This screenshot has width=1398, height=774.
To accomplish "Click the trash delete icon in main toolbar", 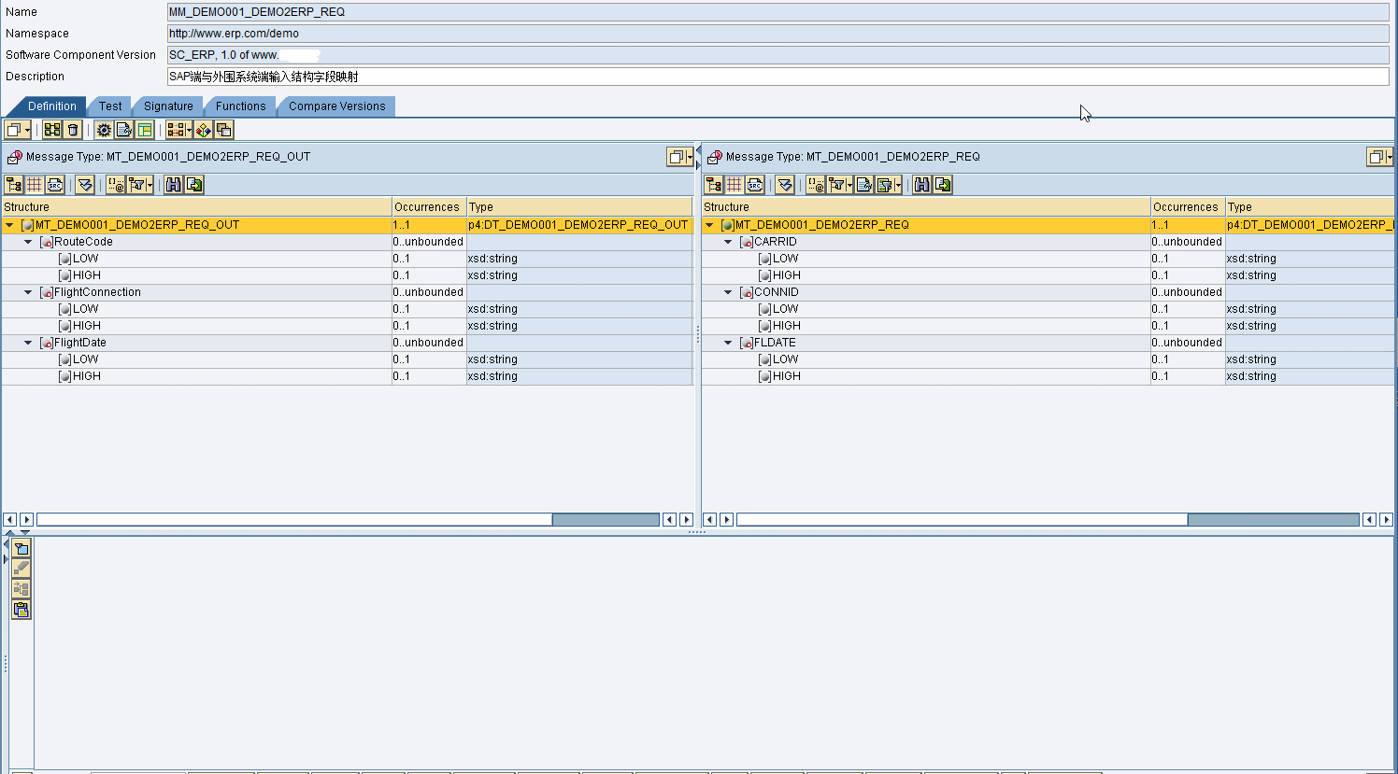I will (73, 130).
